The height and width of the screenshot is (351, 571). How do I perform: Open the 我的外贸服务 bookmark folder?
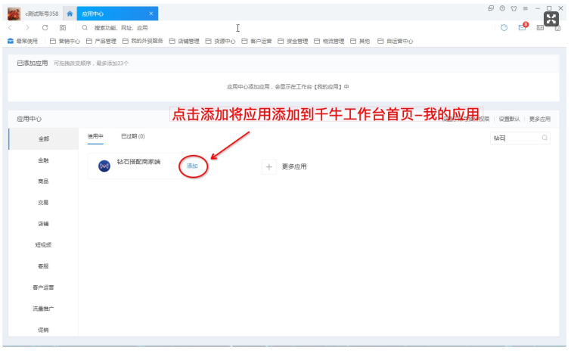pos(143,41)
